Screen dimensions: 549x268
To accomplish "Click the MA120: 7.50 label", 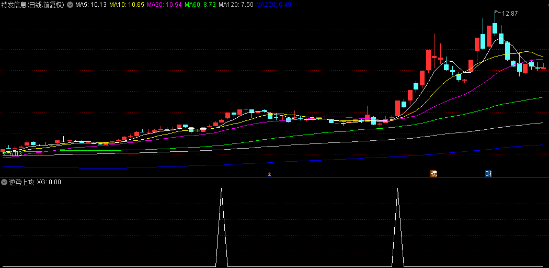I will point(236,5).
